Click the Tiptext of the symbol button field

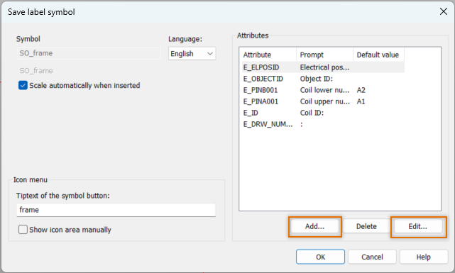click(x=116, y=210)
